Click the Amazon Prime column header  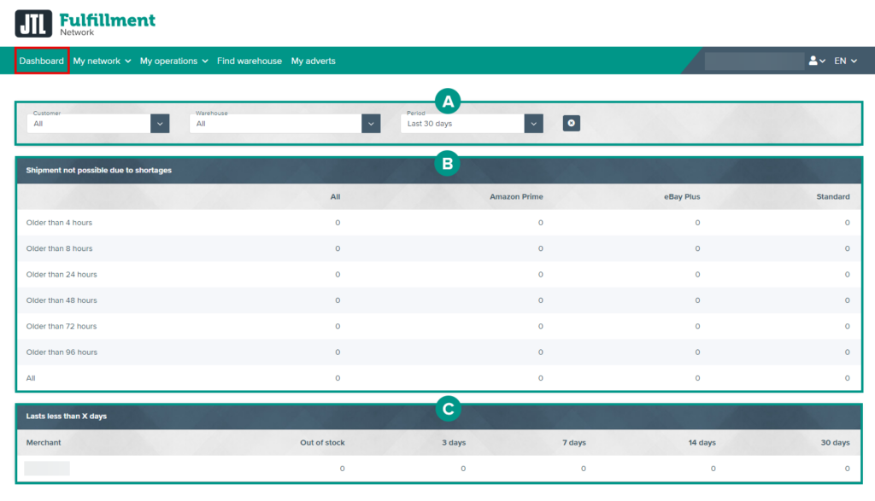tap(516, 197)
